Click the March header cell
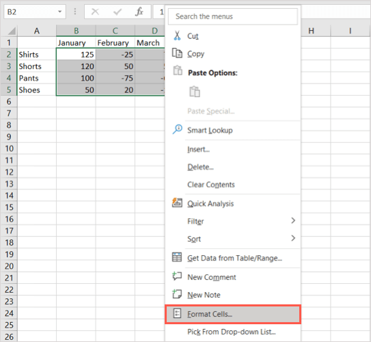This screenshot has height=342, width=371. tap(150, 42)
